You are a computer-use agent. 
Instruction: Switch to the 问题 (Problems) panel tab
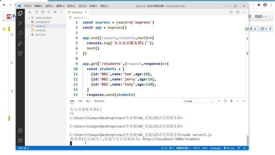pyautogui.click(x=80, y=101)
